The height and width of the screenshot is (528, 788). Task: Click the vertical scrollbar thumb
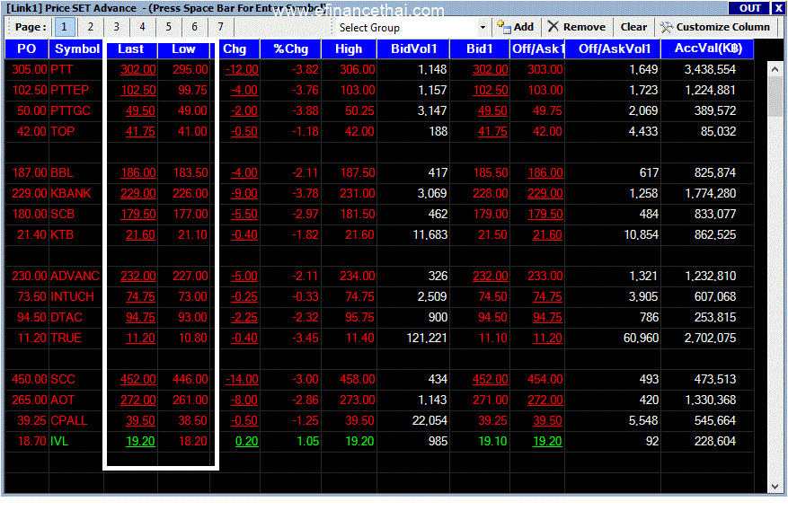tap(775, 98)
